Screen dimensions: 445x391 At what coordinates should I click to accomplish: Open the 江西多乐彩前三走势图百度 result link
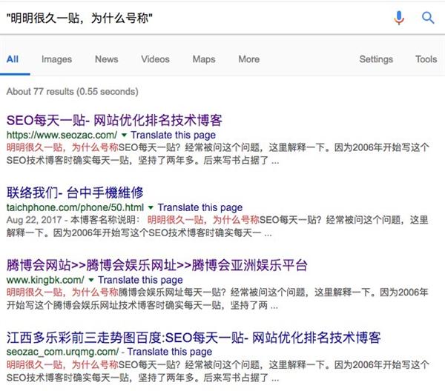tap(193, 337)
